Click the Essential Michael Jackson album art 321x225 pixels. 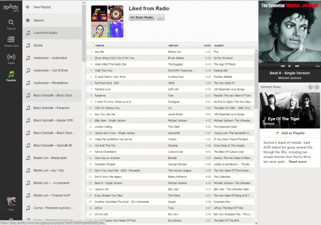[x=290, y=31]
